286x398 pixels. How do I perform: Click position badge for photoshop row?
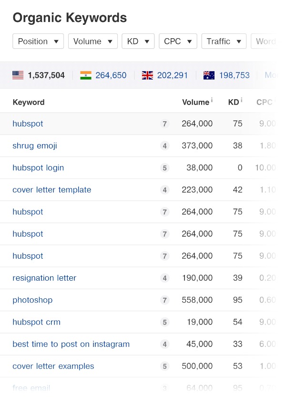(x=165, y=300)
